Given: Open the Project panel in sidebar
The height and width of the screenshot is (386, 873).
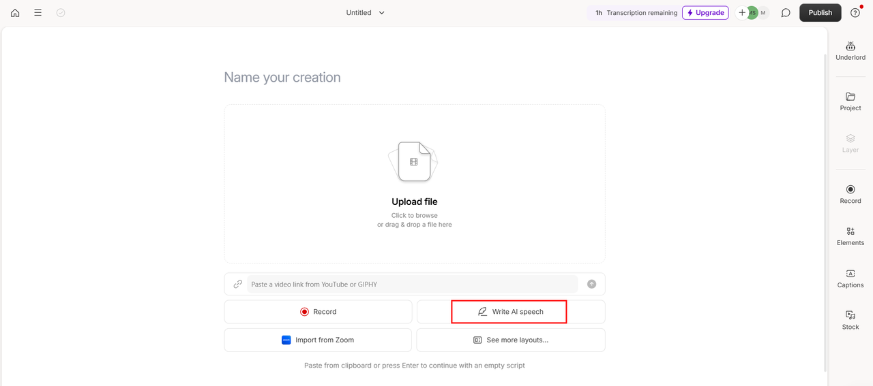Looking at the screenshot, I should (850, 101).
